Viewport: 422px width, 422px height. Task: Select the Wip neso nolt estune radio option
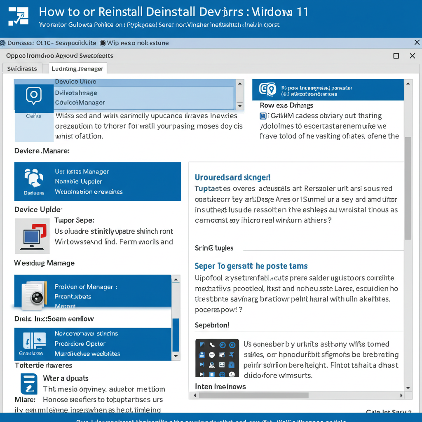[103, 43]
